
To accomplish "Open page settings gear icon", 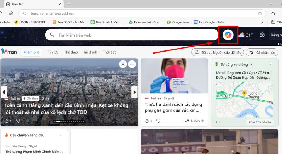I will click(x=262, y=35).
